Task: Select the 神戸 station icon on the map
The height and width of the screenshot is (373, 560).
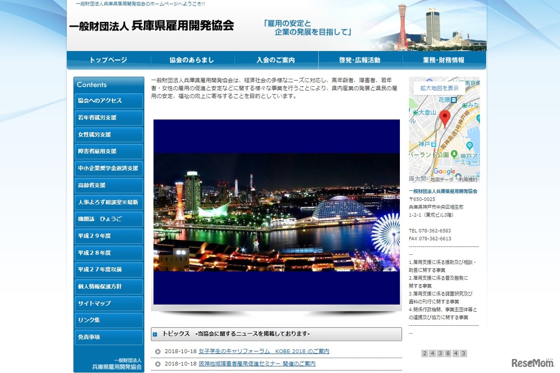Action: [434, 144]
